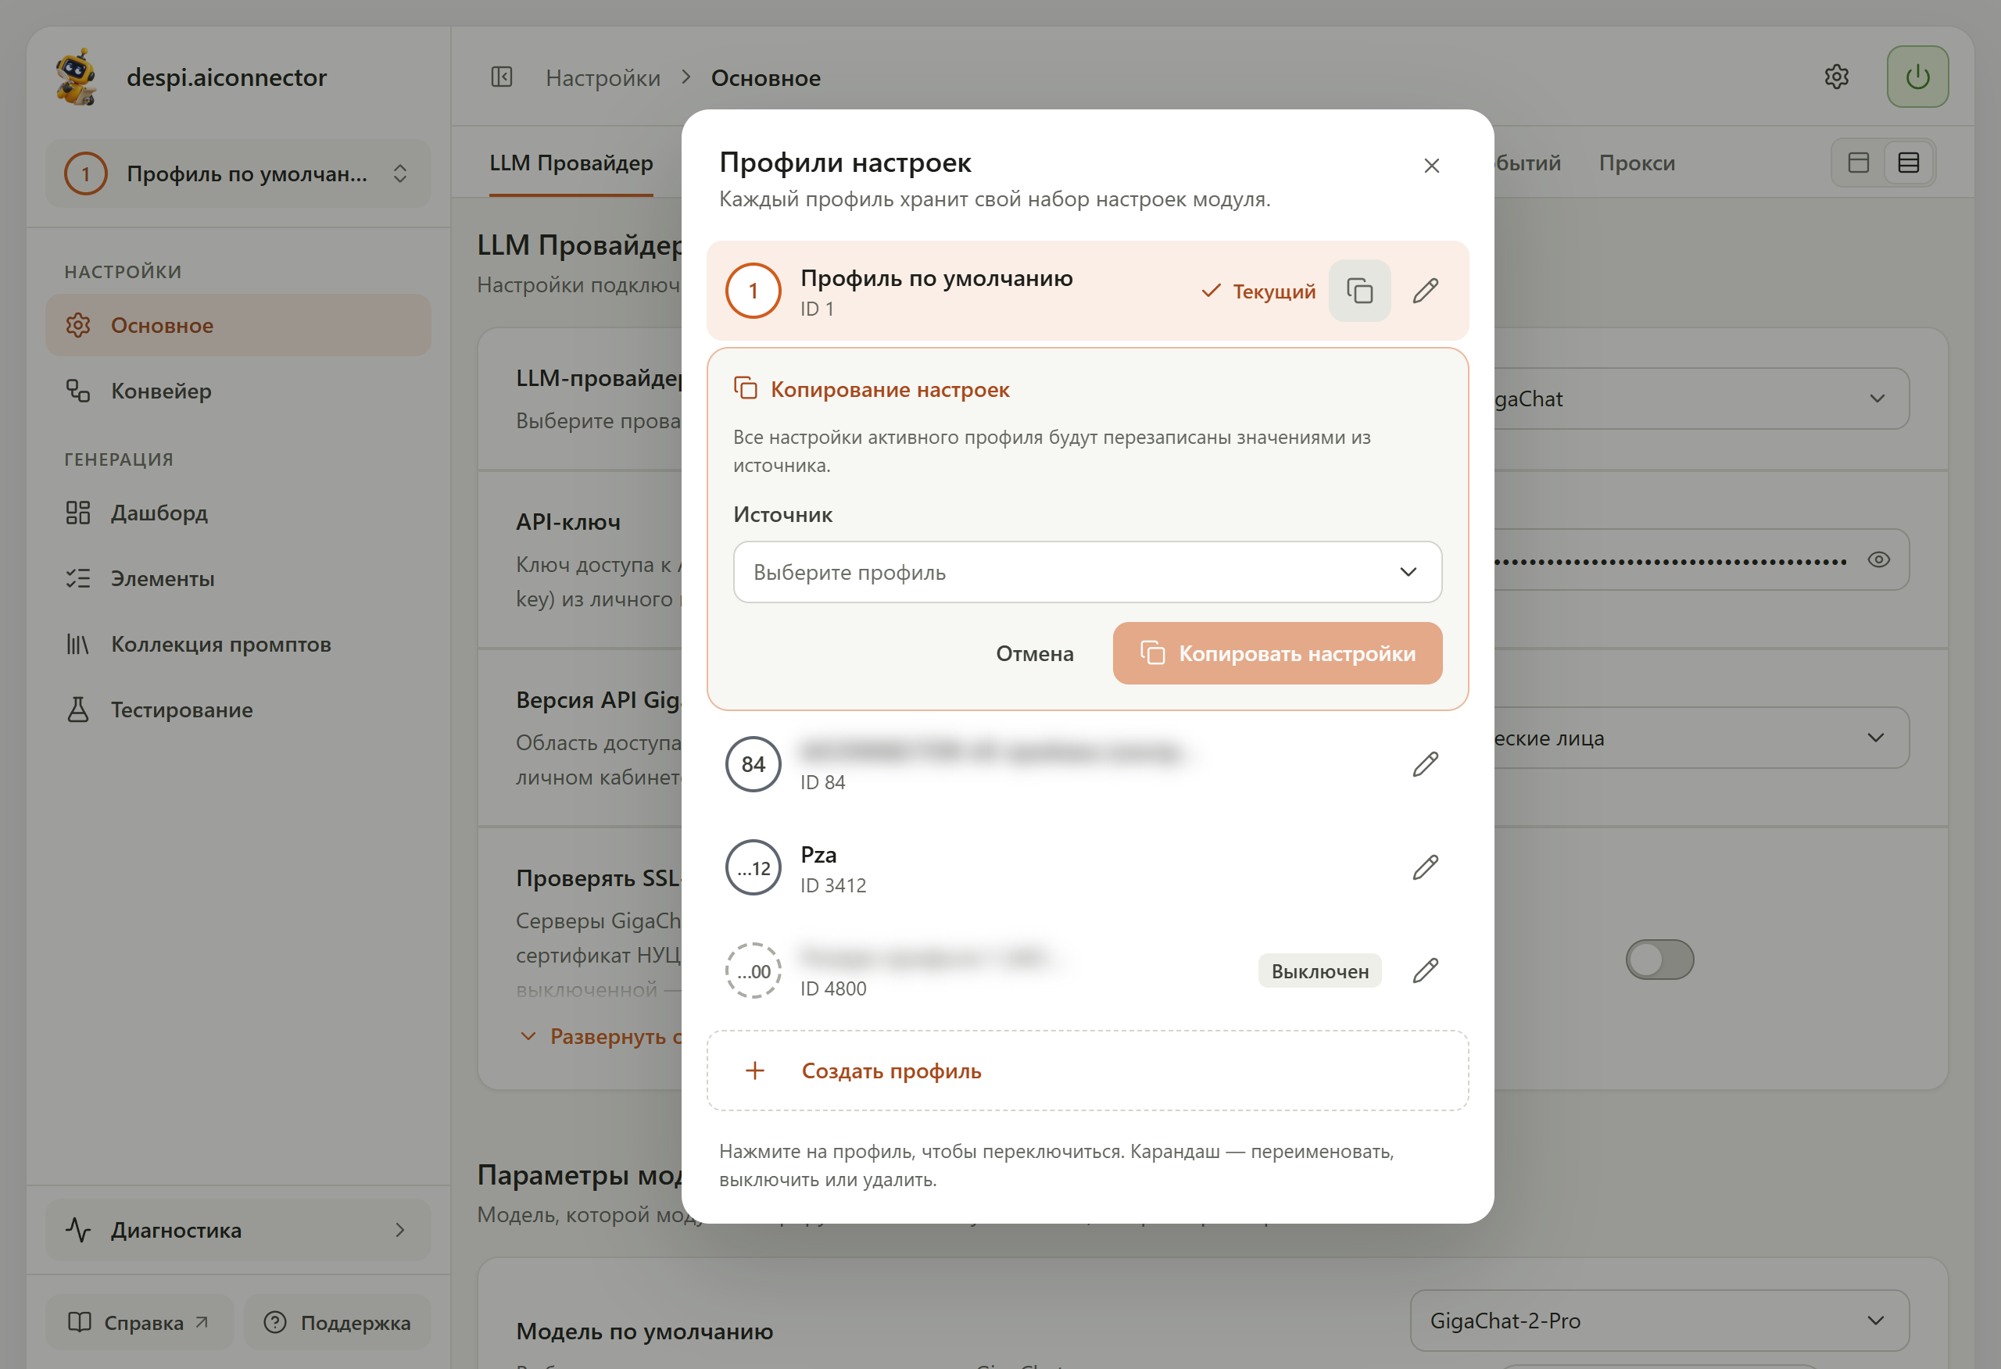Screen dimensions: 2001x1369
Task: Open Элементы in the sidebar
Action: (x=238, y=578)
